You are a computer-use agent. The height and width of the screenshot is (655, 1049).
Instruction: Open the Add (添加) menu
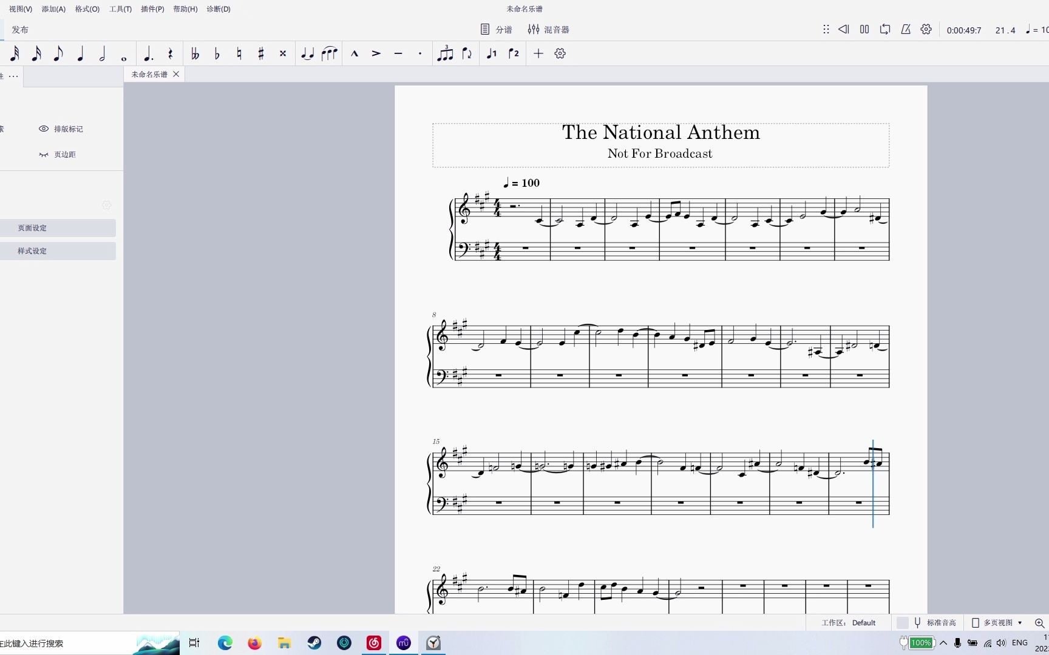pos(53,9)
